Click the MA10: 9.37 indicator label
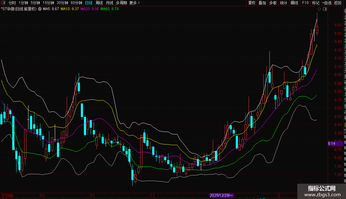 70,9
